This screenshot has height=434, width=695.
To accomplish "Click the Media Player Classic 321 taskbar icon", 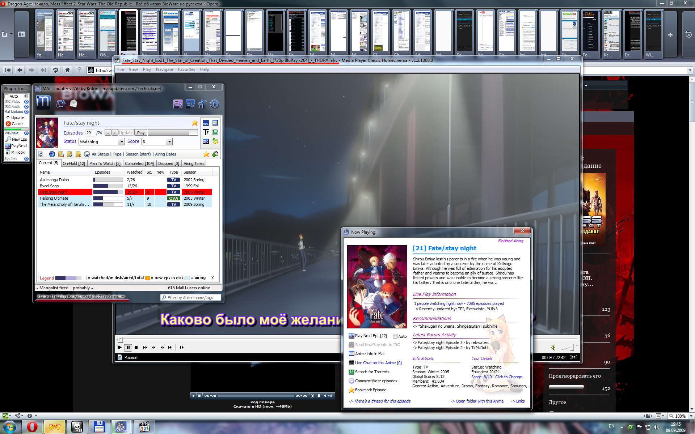I will click(x=144, y=427).
